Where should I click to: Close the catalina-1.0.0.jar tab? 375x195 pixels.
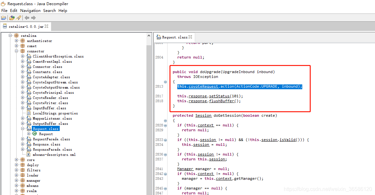click(46, 26)
